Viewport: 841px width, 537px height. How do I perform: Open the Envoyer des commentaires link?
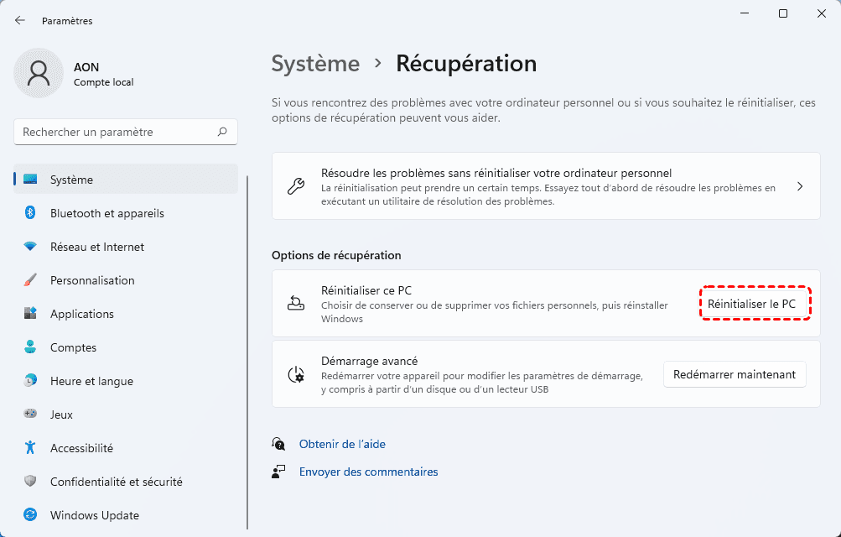368,472
